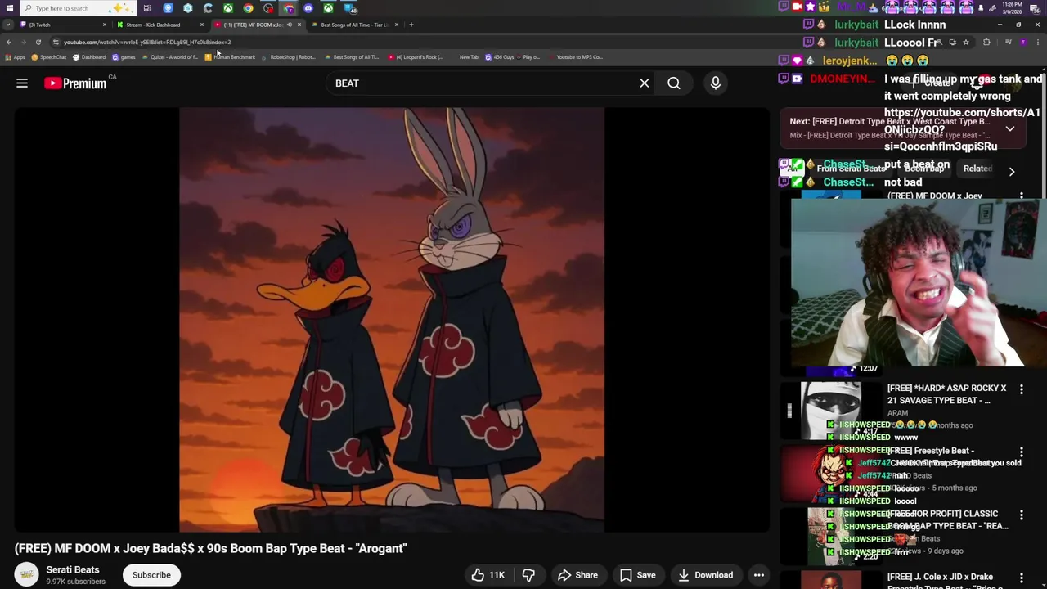Open the games bookmark folder
This screenshot has width=1047, height=589.
[x=123, y=57]
